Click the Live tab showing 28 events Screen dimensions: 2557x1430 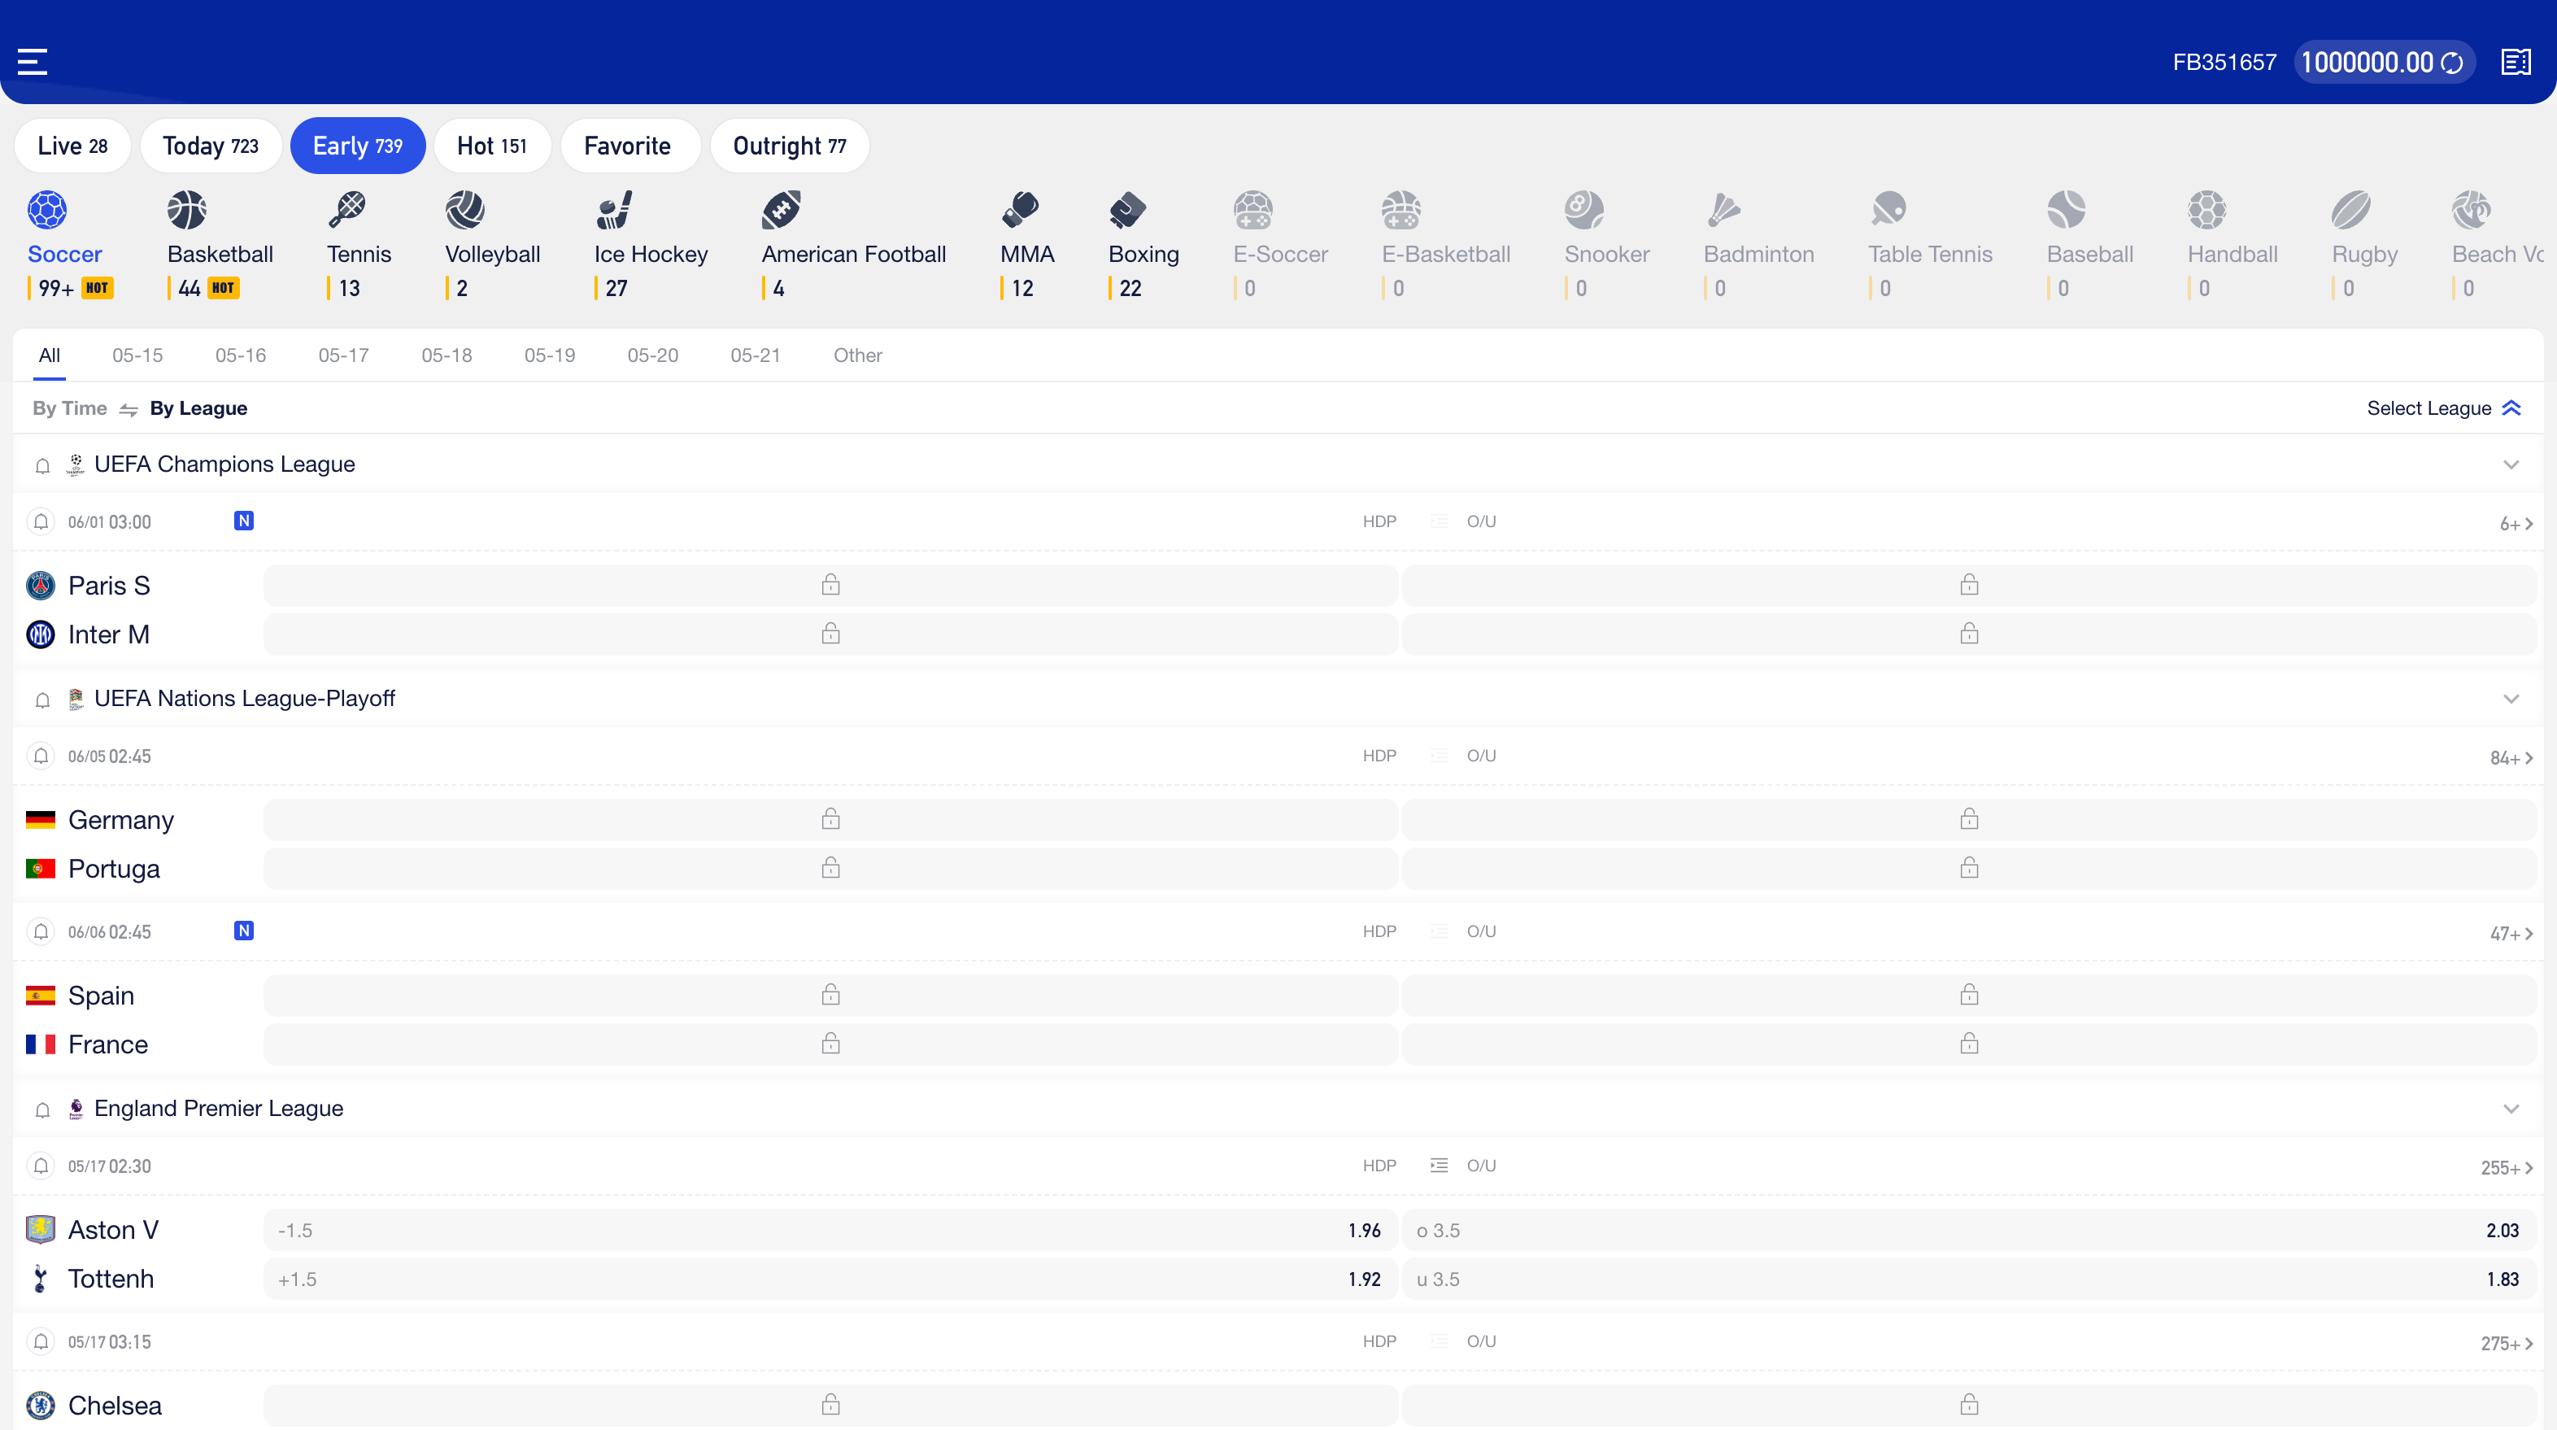[72, 145]
